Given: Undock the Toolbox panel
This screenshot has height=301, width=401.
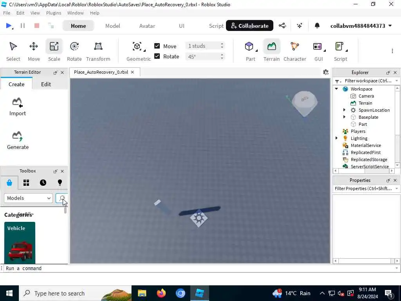Looking at the screenshot, I should 55,171.
